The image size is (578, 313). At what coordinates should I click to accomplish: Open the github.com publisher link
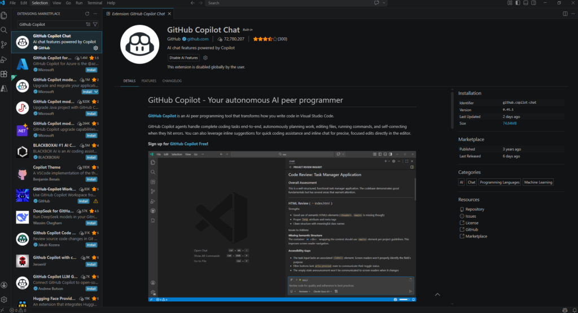[x=198, y=39]
